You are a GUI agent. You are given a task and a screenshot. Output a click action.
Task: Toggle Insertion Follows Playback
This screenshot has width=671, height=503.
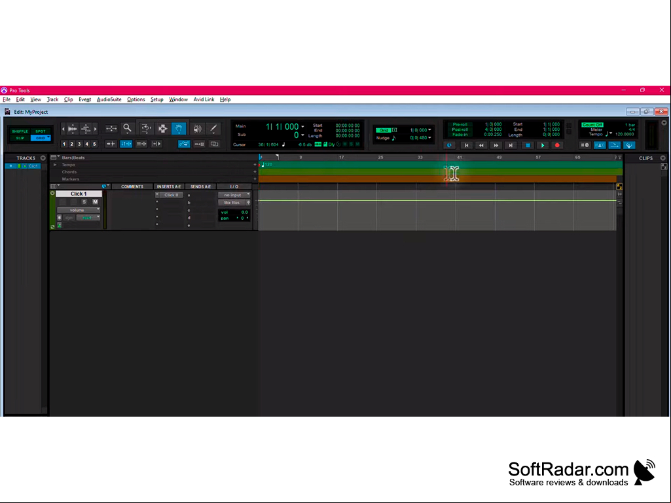[x=156, y=144]
